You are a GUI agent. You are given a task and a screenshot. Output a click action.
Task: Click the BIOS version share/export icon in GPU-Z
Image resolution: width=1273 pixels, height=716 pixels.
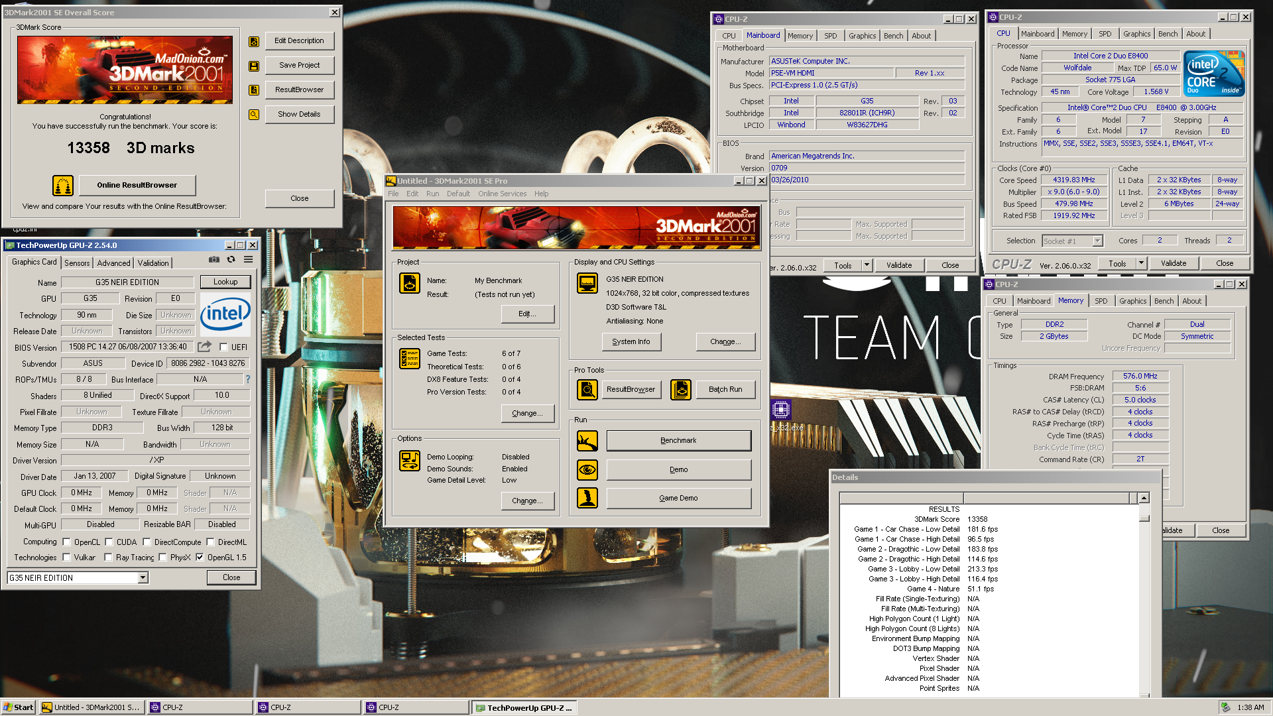(x=205, y=347)
